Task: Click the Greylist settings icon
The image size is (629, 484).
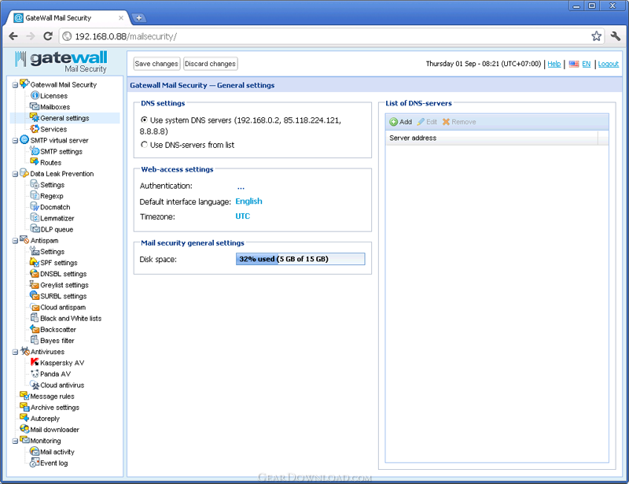Action: pyautogui.click(x=35, y=285)
